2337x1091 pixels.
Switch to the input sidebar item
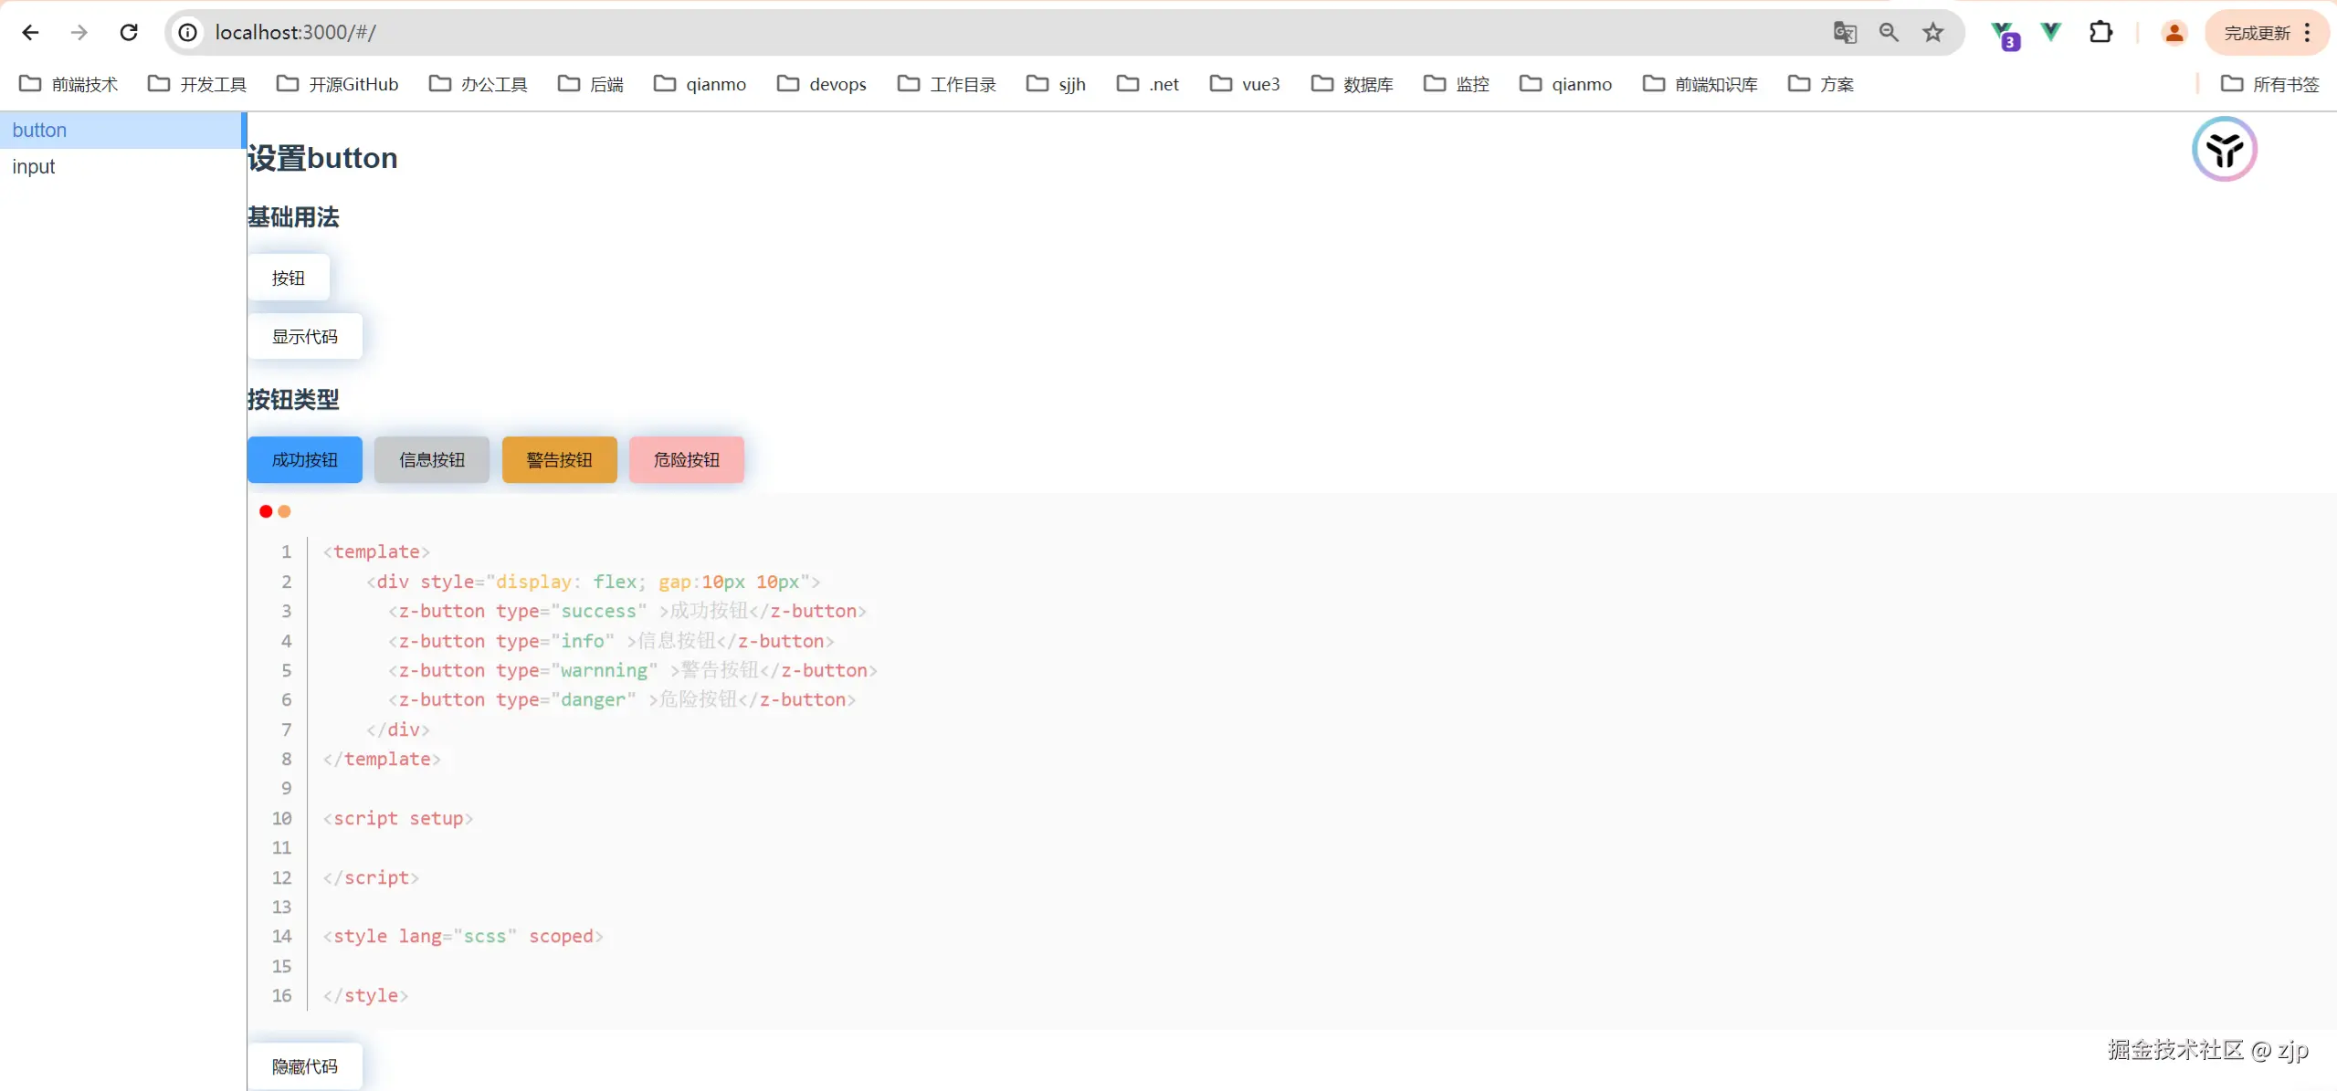[x=34, y=166]
